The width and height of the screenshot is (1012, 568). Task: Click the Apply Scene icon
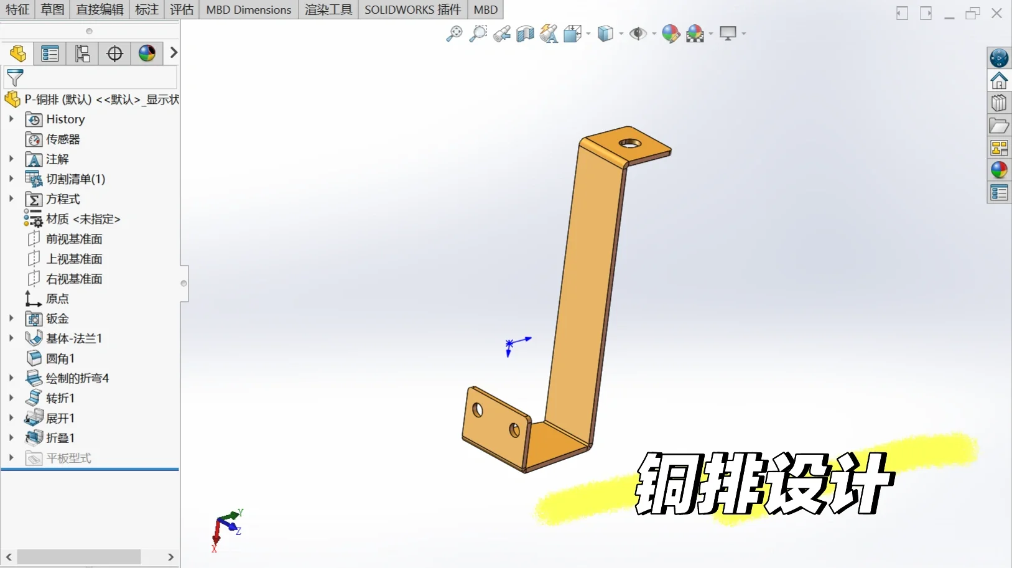point(695,34)
